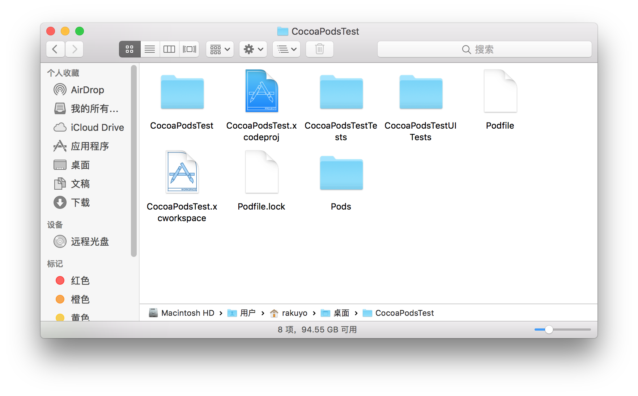The width and height of the screenshot is (638, 396).
Task: Switch to column view
Action: tap(169, 49)
